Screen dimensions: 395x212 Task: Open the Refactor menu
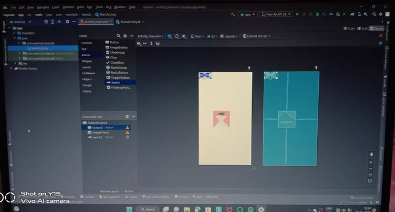point(69,8)
